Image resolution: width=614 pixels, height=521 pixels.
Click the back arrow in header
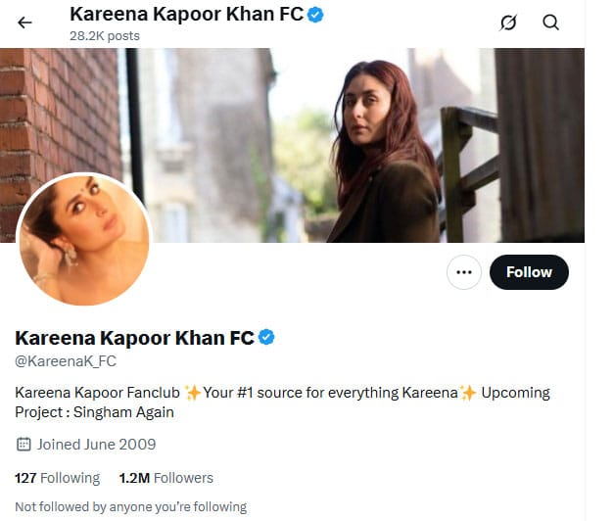24,23
